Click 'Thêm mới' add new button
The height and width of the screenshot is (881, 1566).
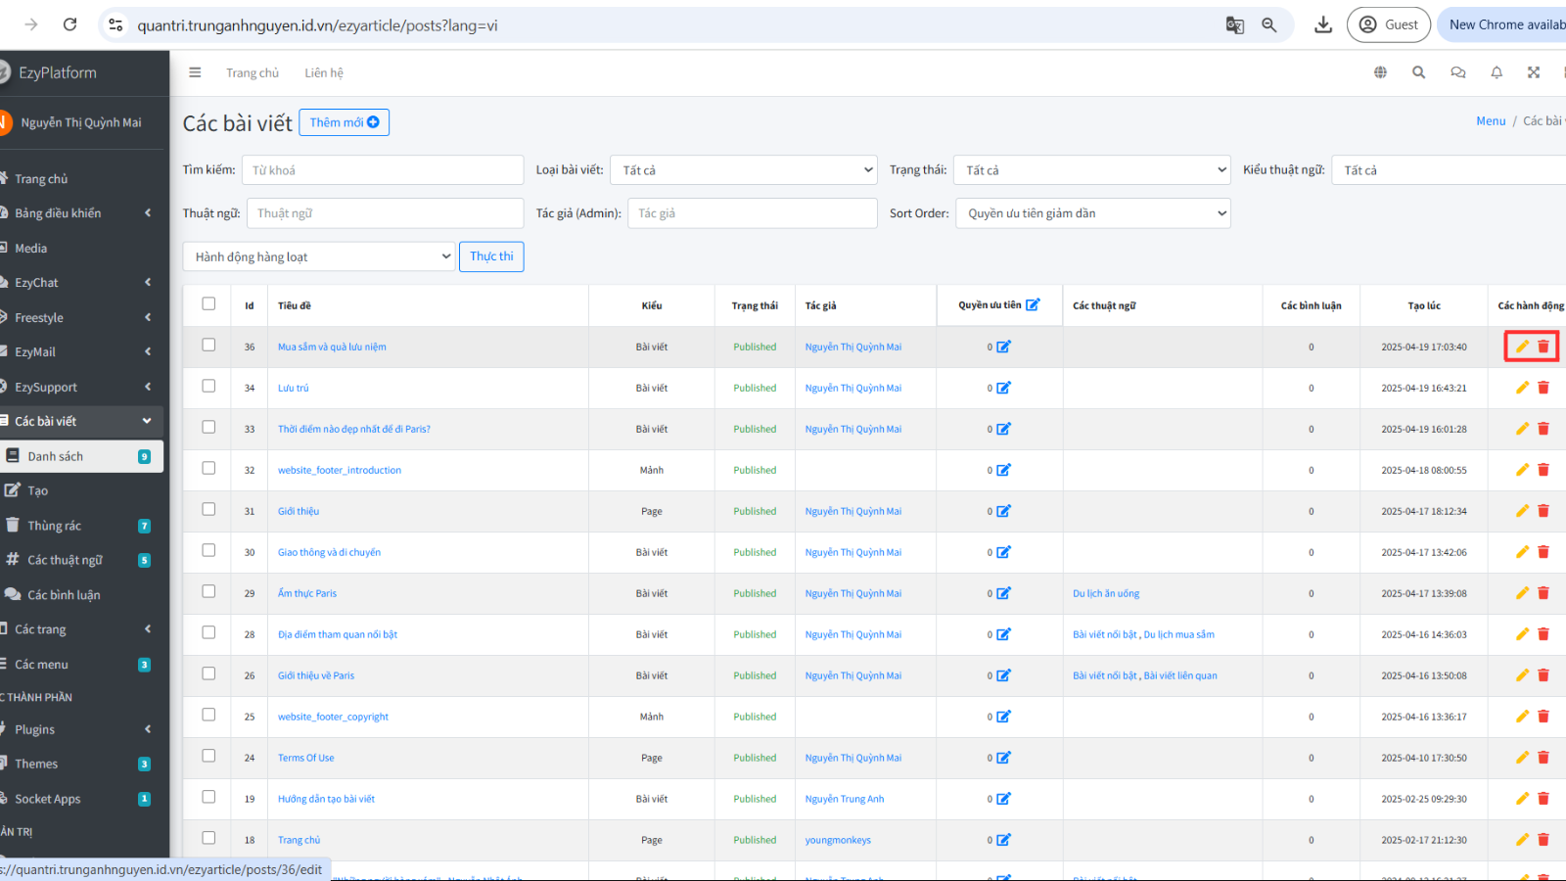click(x=344, y=122)
